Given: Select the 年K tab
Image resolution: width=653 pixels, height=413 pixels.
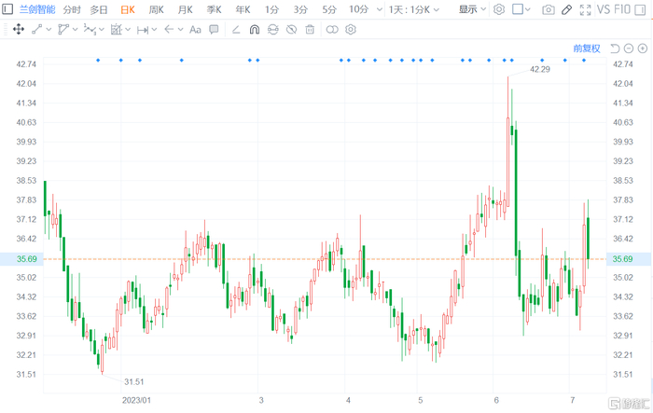Looking at the screenshot, I should click(243, 9).
